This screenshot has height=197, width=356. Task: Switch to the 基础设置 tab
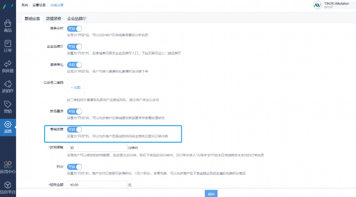32,18
